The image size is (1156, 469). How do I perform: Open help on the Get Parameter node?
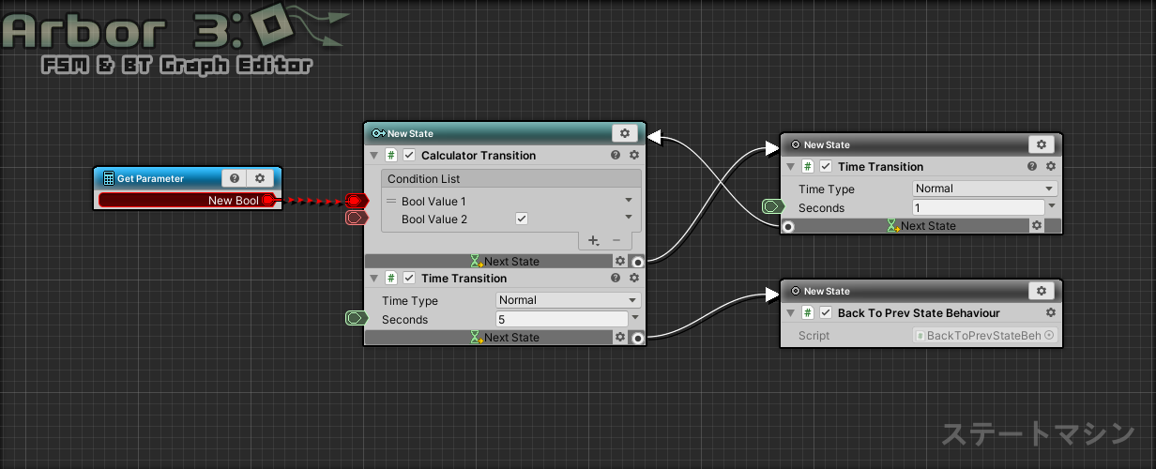(x=235, y=178)
